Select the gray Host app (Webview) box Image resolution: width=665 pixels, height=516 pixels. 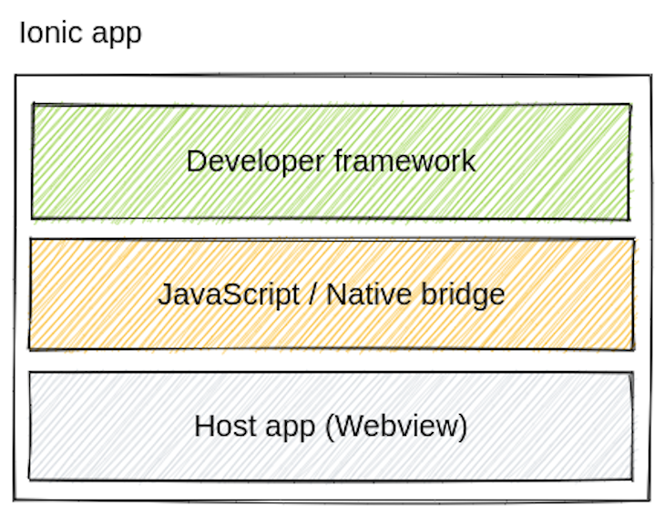(331, 426)
